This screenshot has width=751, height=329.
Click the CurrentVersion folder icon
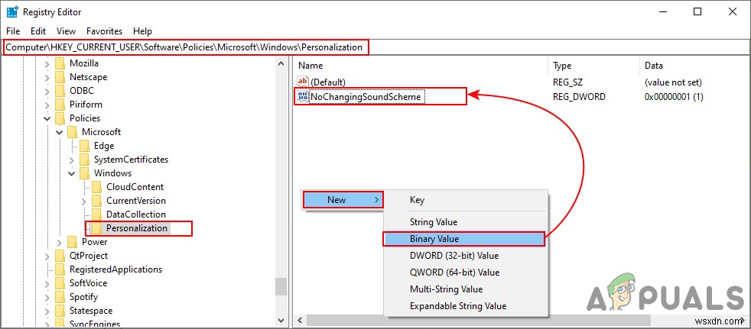tap(97, 201)
